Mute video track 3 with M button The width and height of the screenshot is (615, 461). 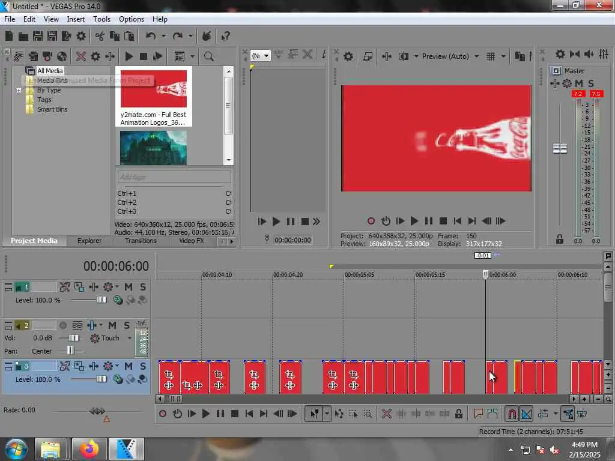click(129, 366)
